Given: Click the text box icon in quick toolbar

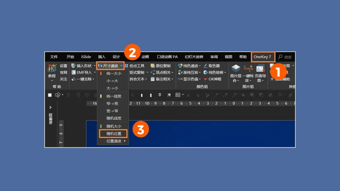Looking at the screenshot, I should tap(178, 95).
